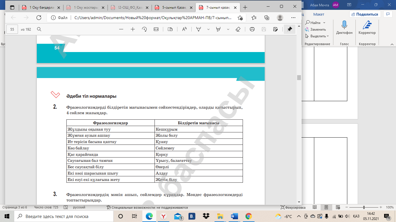
Task: Add this page to favorites star icon
Action: coord(240,18)
